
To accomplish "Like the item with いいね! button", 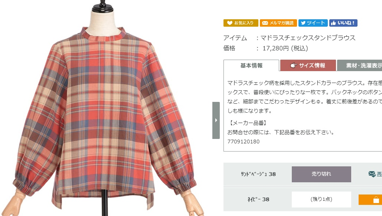I will (x=343, y=23).
